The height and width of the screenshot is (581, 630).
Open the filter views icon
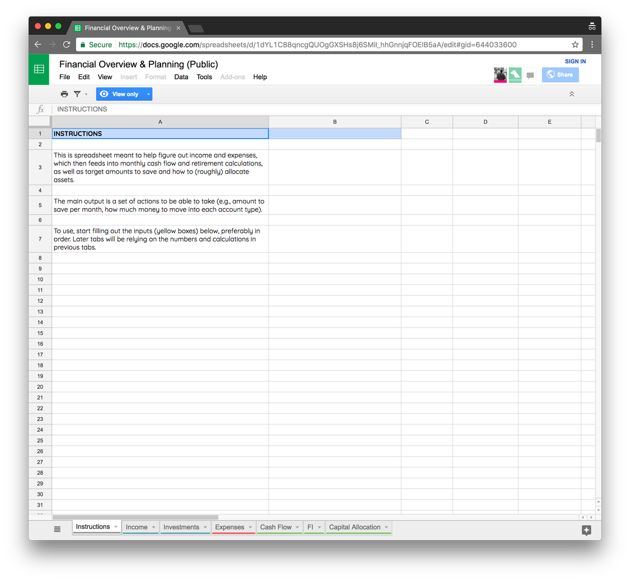click(77, 94)
